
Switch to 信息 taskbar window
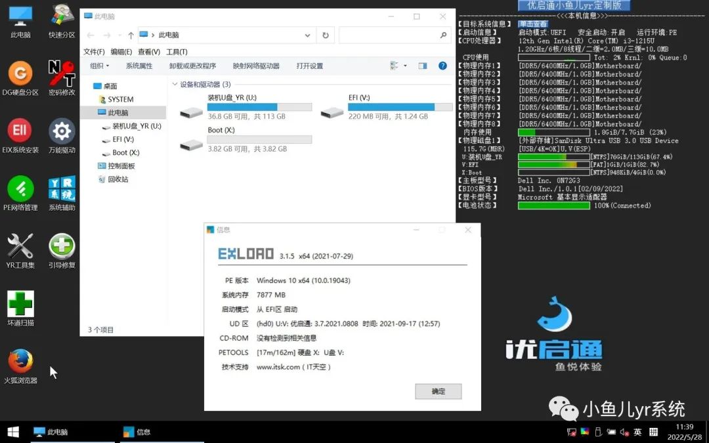click(162, 432)
